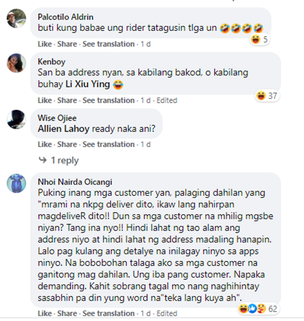The width and height of the screenshot is (304, 321).
Task: Like Palcotilo Aldrin's comment
Action: [45, 44]
